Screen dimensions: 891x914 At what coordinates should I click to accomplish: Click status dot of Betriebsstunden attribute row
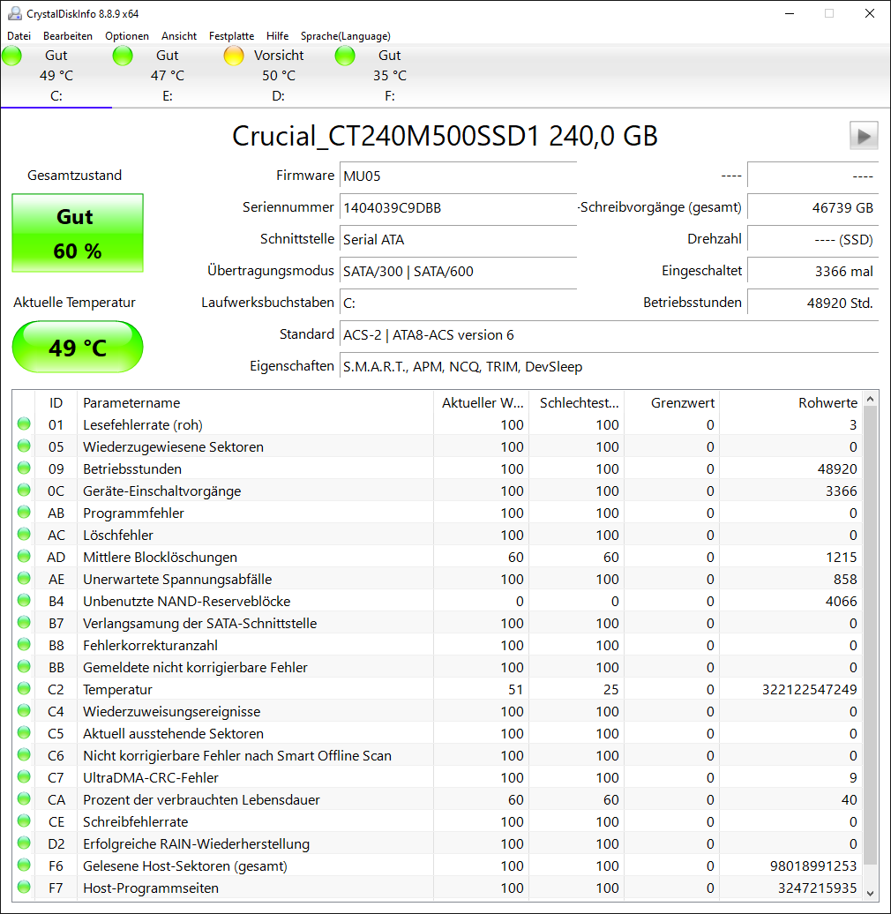[24, 468]
